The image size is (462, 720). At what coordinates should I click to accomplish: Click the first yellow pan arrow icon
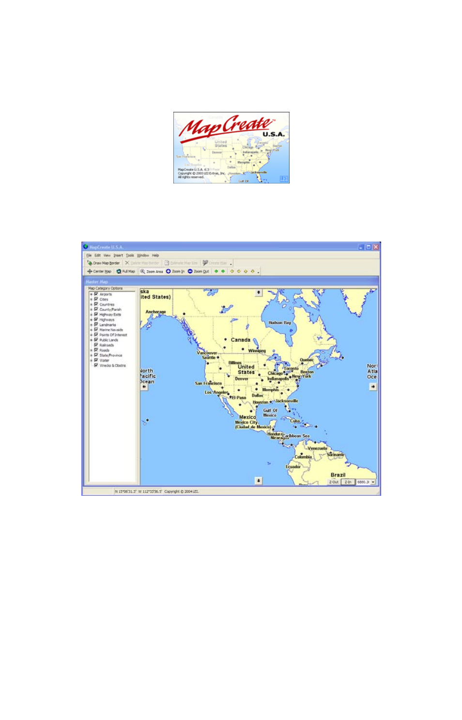(232, 271)
